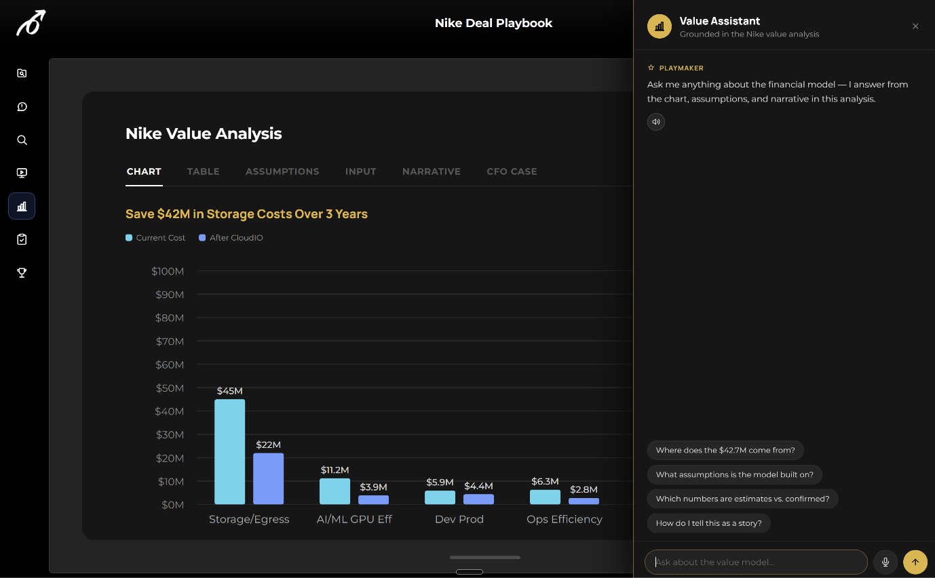Click the 'AI/ML GPU Eff' axis label

[354, 520]
